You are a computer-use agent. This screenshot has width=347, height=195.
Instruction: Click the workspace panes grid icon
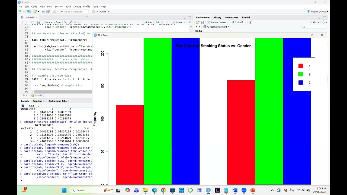coord(93,11)
